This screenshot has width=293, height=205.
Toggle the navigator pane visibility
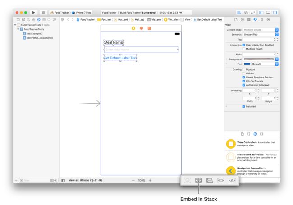coord(261,13)
